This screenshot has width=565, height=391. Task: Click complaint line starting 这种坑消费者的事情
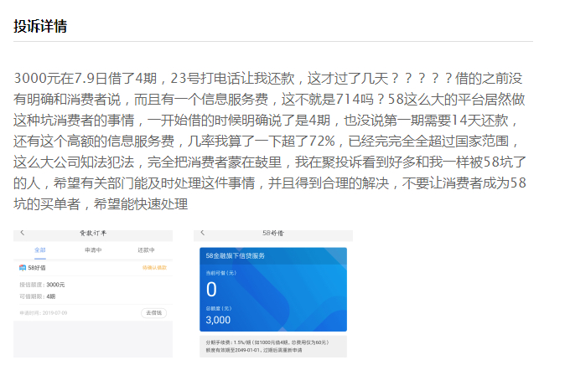[266, 120]
